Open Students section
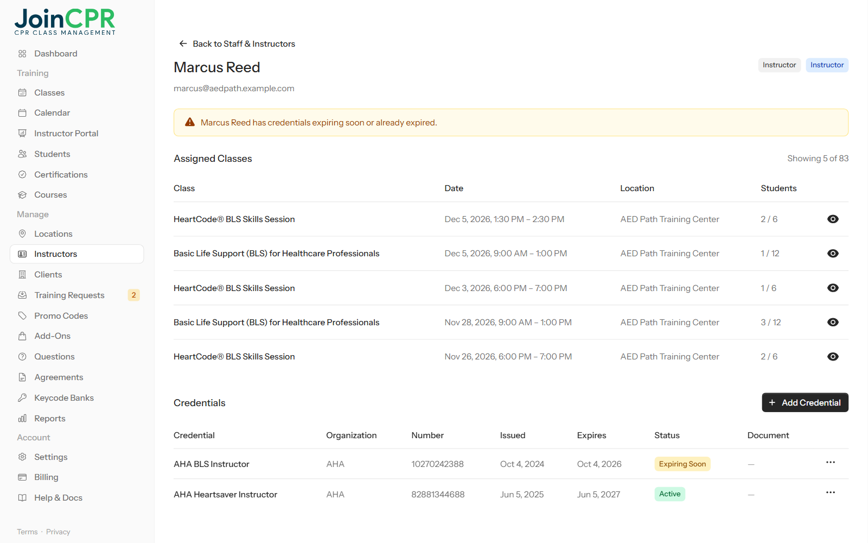The height and width of the screenshot is (543, 868). [77, 154]
